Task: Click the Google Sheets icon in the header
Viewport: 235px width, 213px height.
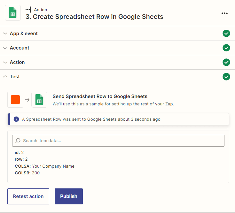Action: [x=13, y=13]
